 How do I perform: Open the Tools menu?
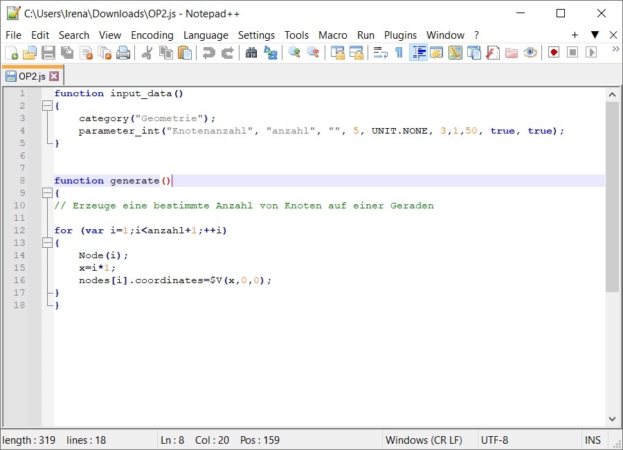[296, 35]
